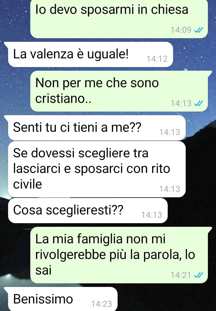The height and width of the screenshot is (311, 216).
Task: Select the 'La valenza è uguale!' message
Action: [90, 54]
